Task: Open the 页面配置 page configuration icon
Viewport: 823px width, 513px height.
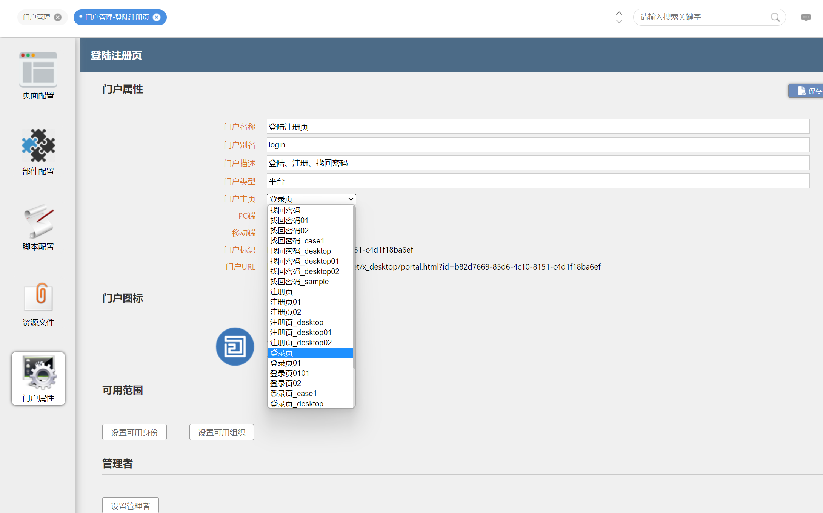Action: (38, 70)
